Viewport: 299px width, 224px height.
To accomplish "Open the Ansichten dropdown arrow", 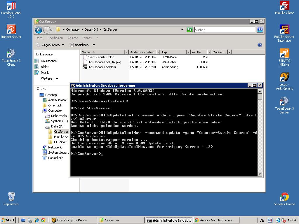I will click(x=94, y=45).
